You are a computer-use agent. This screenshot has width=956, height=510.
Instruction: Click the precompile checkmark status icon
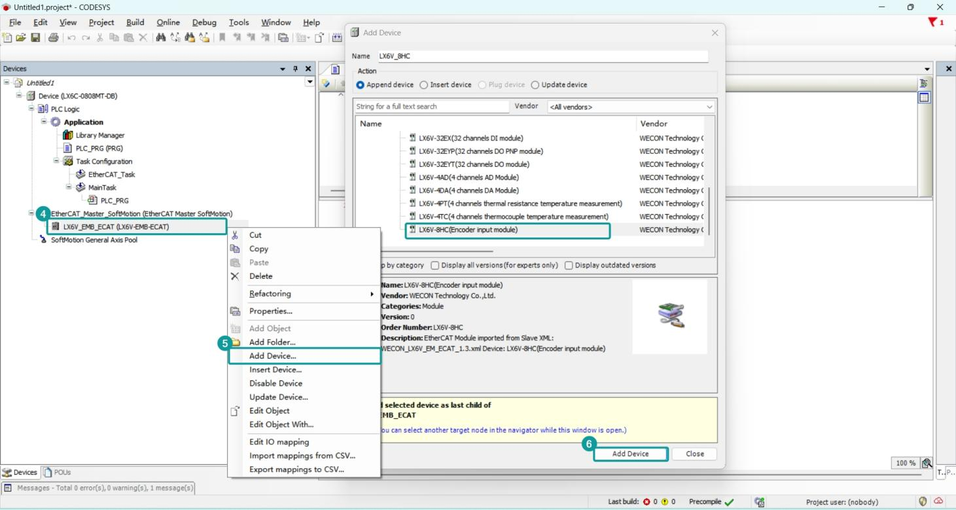pos(729,502)
